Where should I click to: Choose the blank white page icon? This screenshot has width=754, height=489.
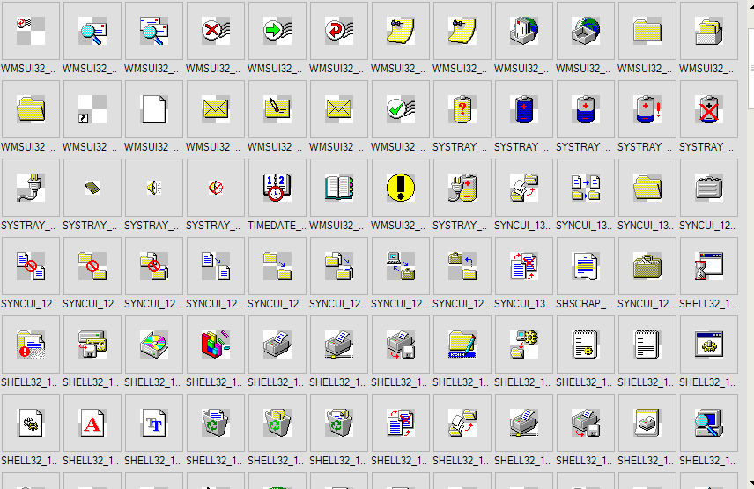point(154,109)
